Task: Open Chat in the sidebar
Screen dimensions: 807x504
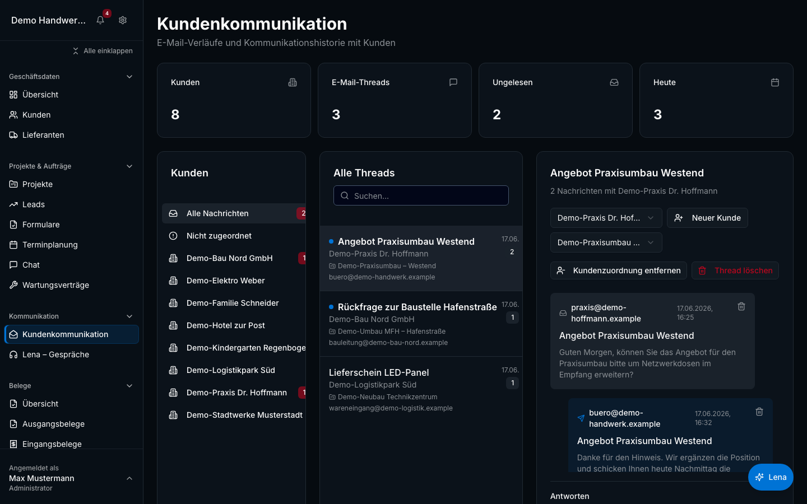Action: (72, 265)
